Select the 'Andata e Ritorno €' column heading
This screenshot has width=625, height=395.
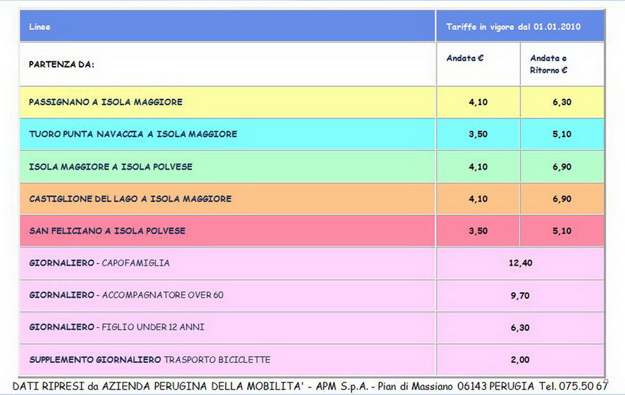click(549, 64)
